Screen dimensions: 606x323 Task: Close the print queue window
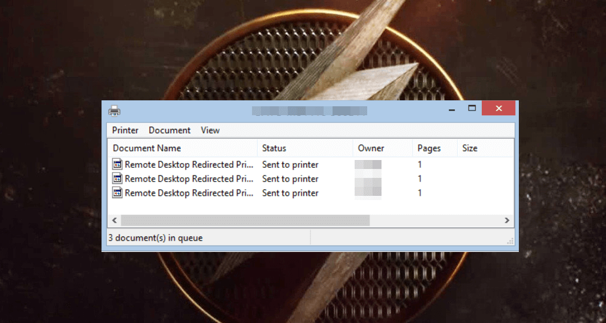pos(499,109)
